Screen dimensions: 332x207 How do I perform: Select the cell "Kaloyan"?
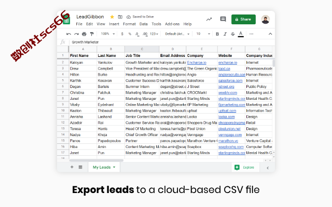pyautogui.click(x=83, y=63)
